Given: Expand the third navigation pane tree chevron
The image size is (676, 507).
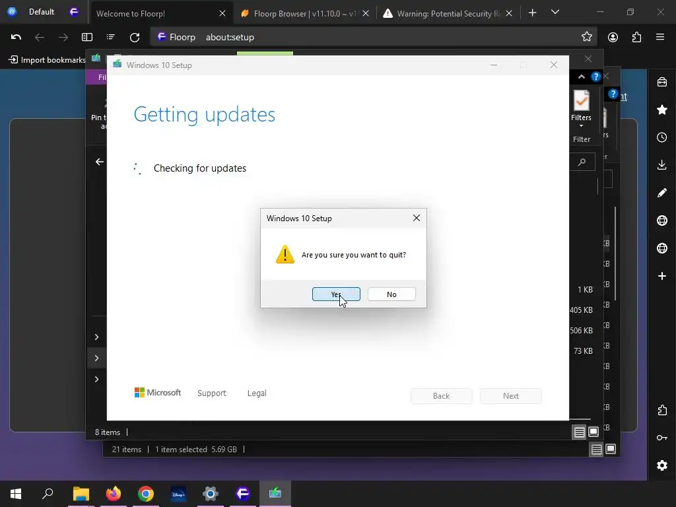Looking at the screenshot, I should (96, 379).
